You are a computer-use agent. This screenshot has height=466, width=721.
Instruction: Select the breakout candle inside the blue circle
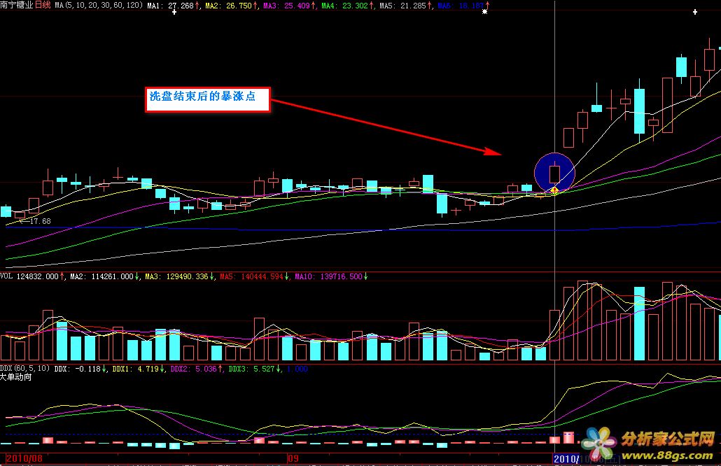tap(554, 174)
